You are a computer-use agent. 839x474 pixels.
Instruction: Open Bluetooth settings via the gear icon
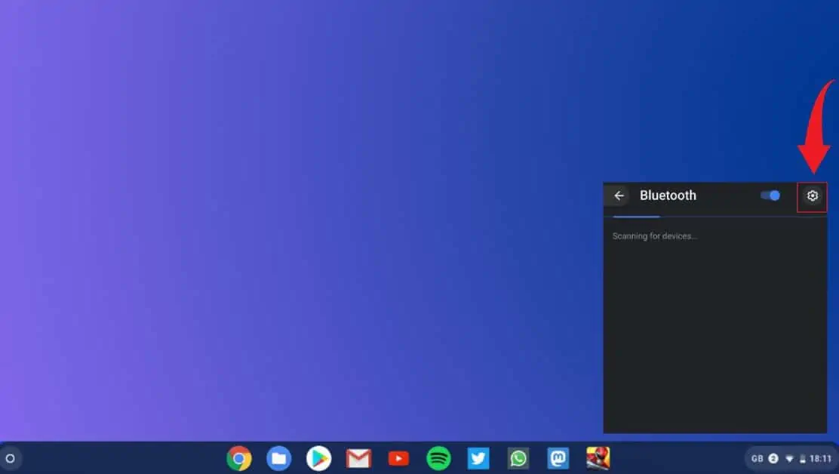(x=812, y=195)
